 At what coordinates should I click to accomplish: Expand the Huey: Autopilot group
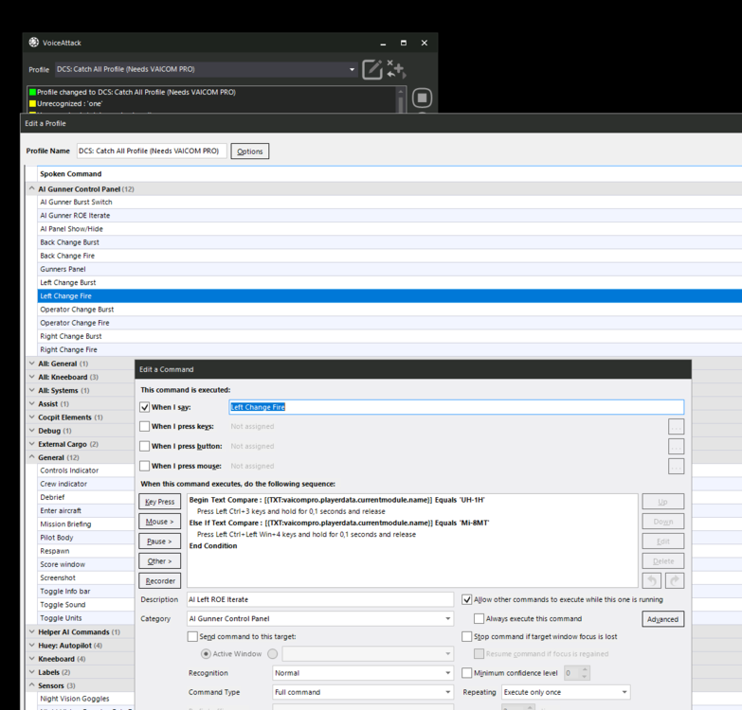(31, 646)
